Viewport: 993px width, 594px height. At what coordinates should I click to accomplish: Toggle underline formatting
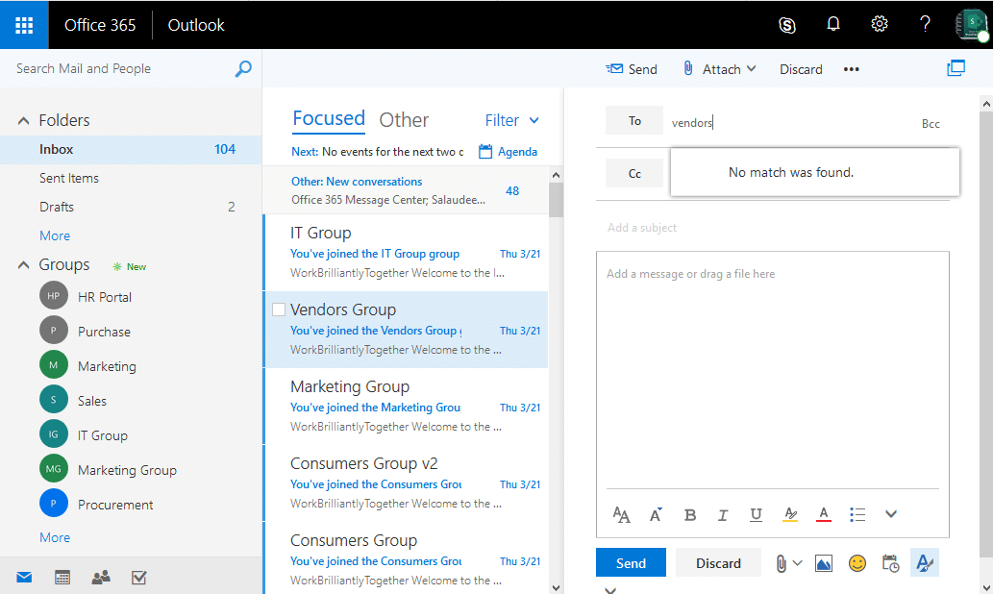[756, 514]
